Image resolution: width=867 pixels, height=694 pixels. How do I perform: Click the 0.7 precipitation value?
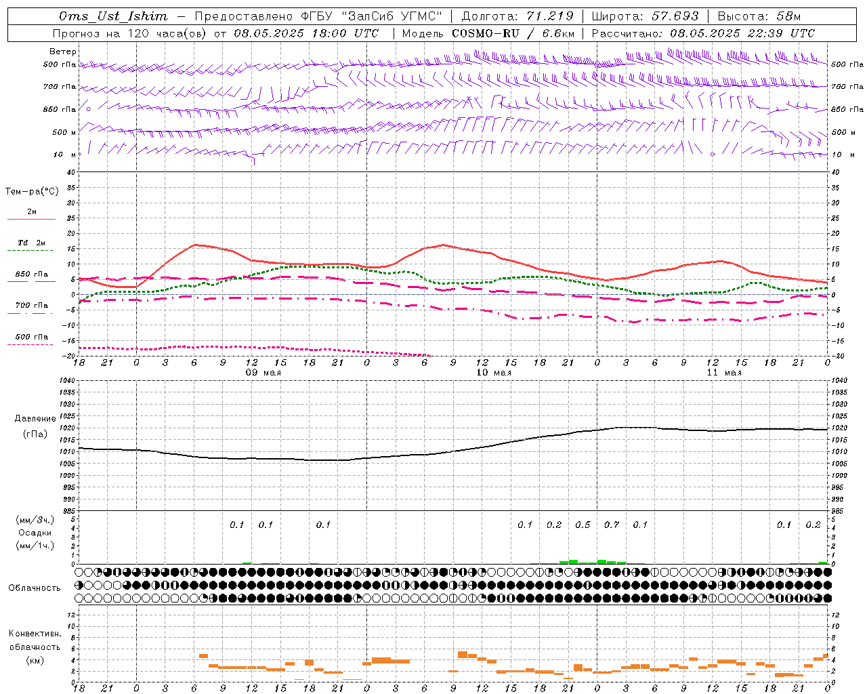[x=612, y=525]
